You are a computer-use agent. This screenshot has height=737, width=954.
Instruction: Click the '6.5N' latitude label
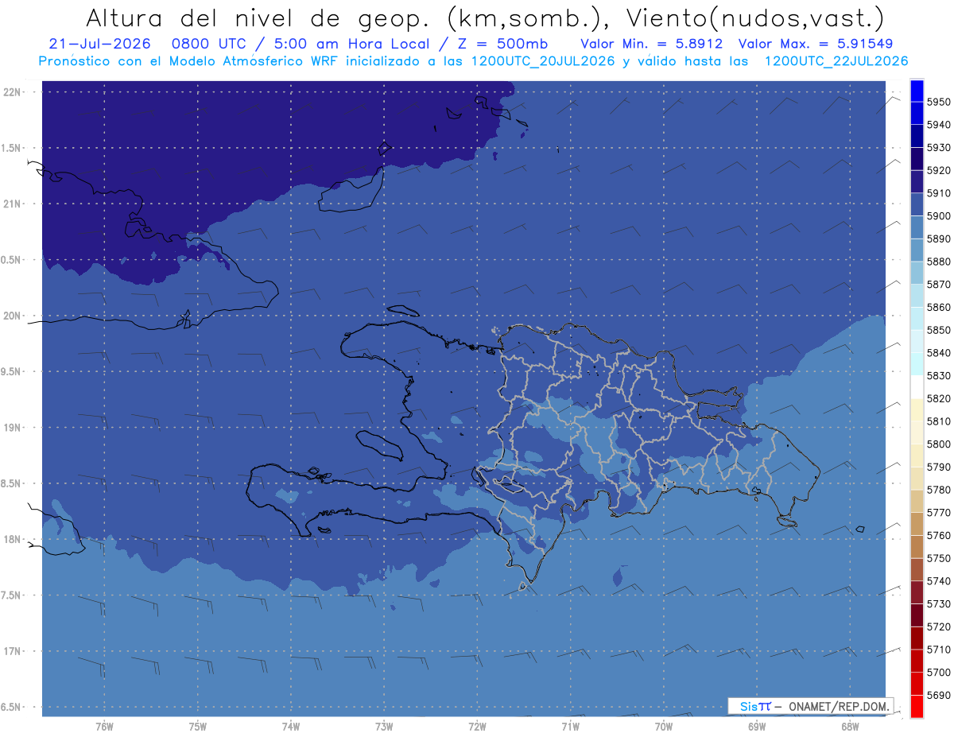[x=12, y=707]
